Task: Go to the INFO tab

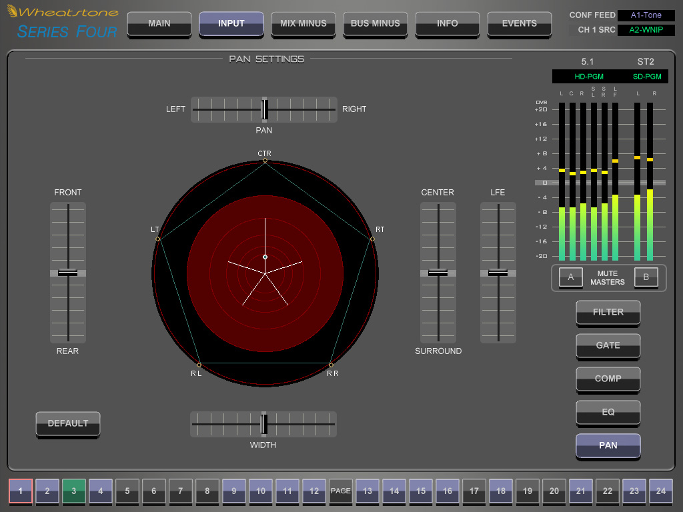Action: [x=448, y=24]
